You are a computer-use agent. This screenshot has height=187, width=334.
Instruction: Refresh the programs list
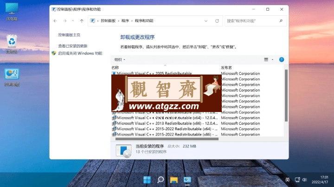(x=217, y=21)
